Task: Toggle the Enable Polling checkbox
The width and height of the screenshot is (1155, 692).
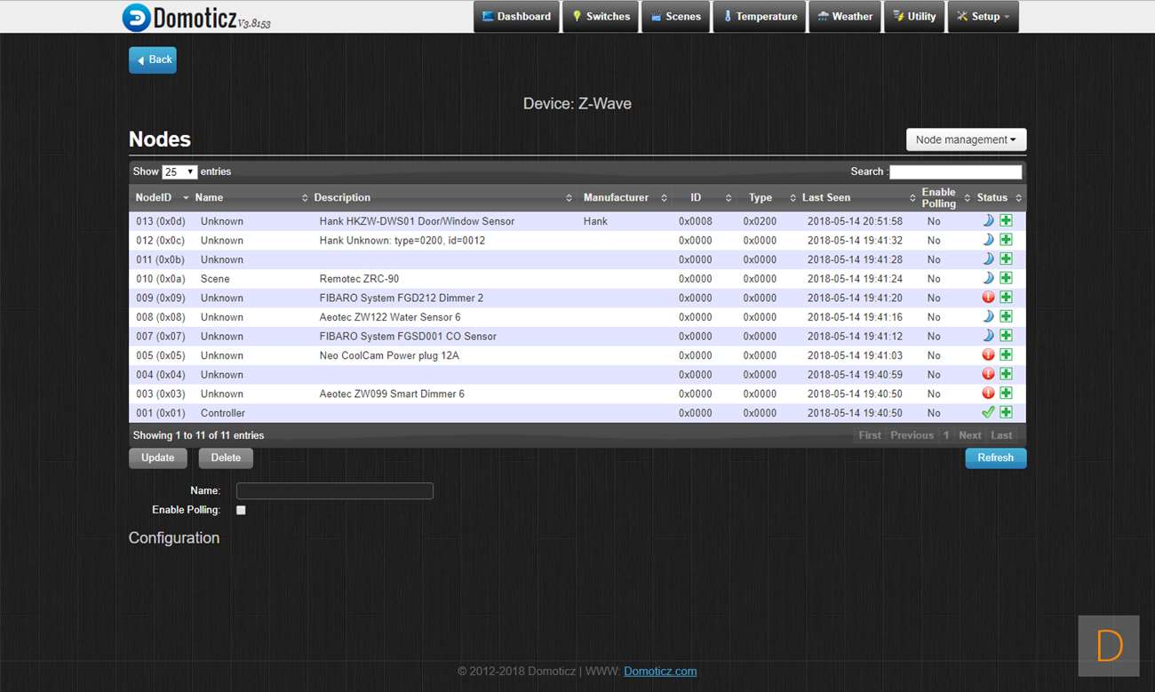Action: coord(241,510)
